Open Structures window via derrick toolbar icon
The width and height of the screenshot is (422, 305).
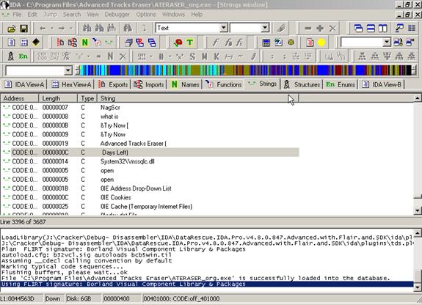pos(11,56)
